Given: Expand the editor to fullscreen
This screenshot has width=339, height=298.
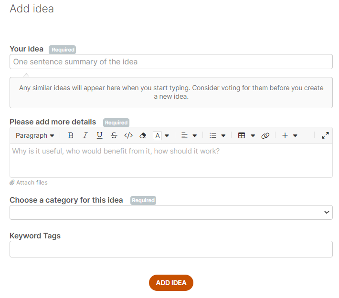Looking at the screenshot, I should coord(325,135).
